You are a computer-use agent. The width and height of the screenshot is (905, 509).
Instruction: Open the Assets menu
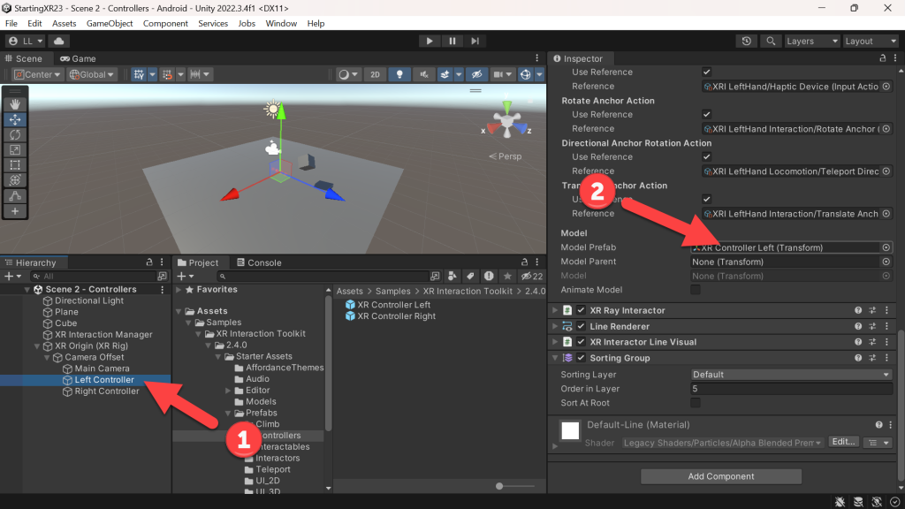(64, 24)
